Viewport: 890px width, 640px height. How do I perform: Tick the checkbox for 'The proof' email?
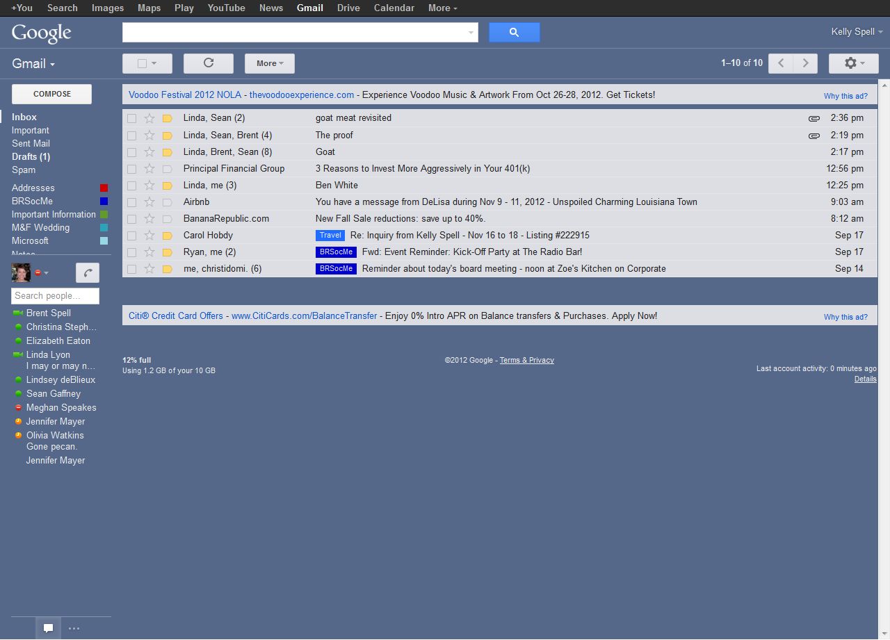click(x=132, y=136)
